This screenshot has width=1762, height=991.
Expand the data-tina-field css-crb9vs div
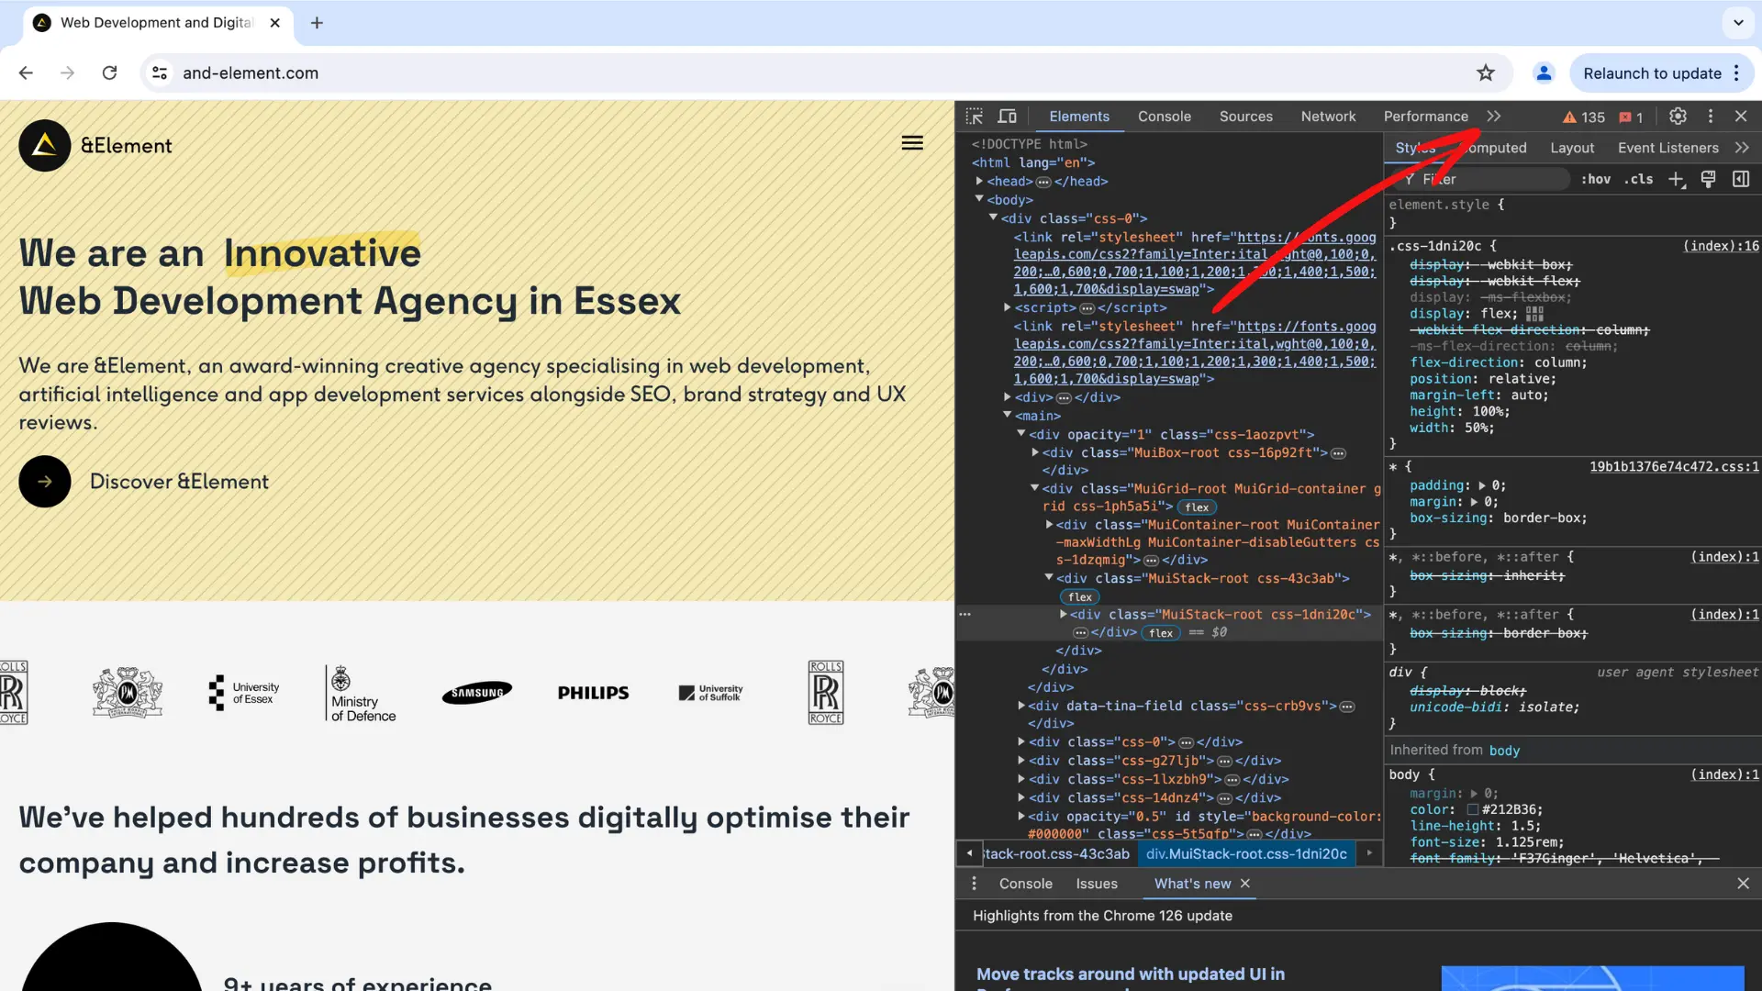1020,705
